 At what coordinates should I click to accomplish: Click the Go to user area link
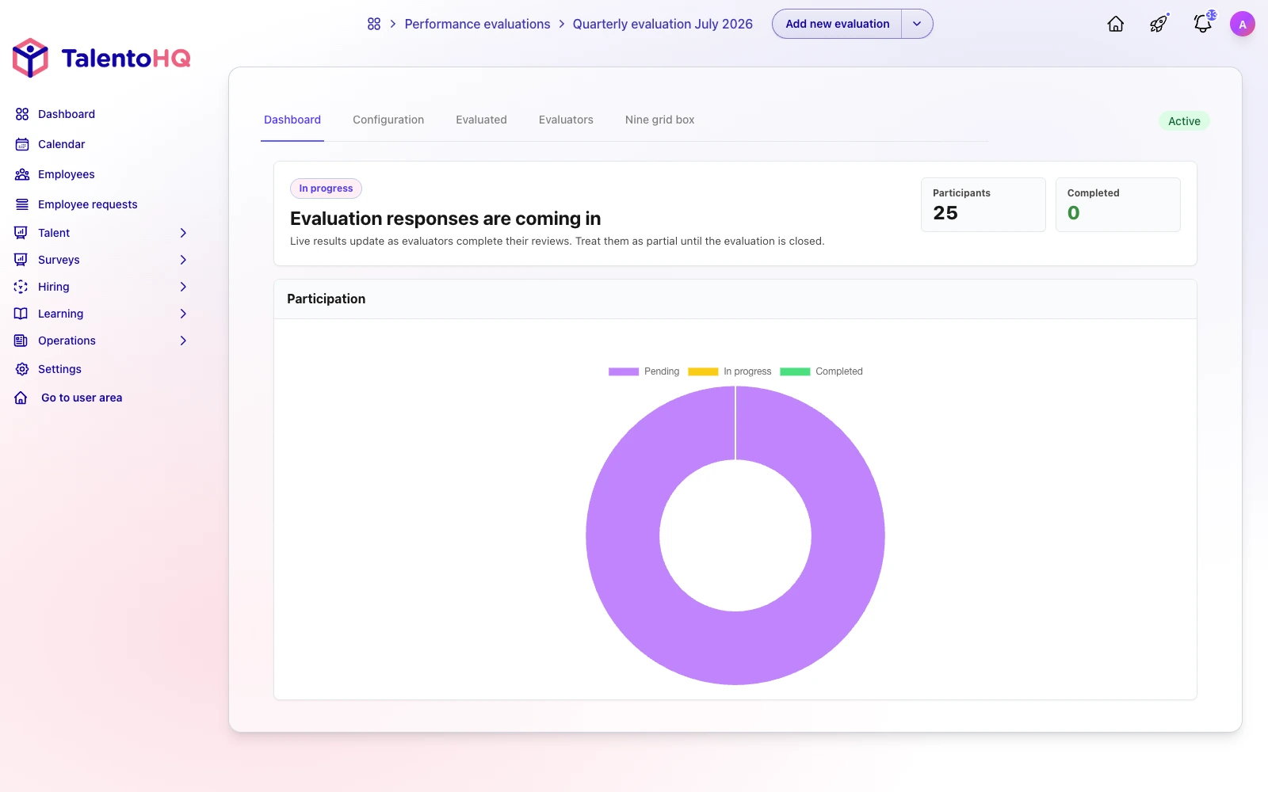click(82, 398)
